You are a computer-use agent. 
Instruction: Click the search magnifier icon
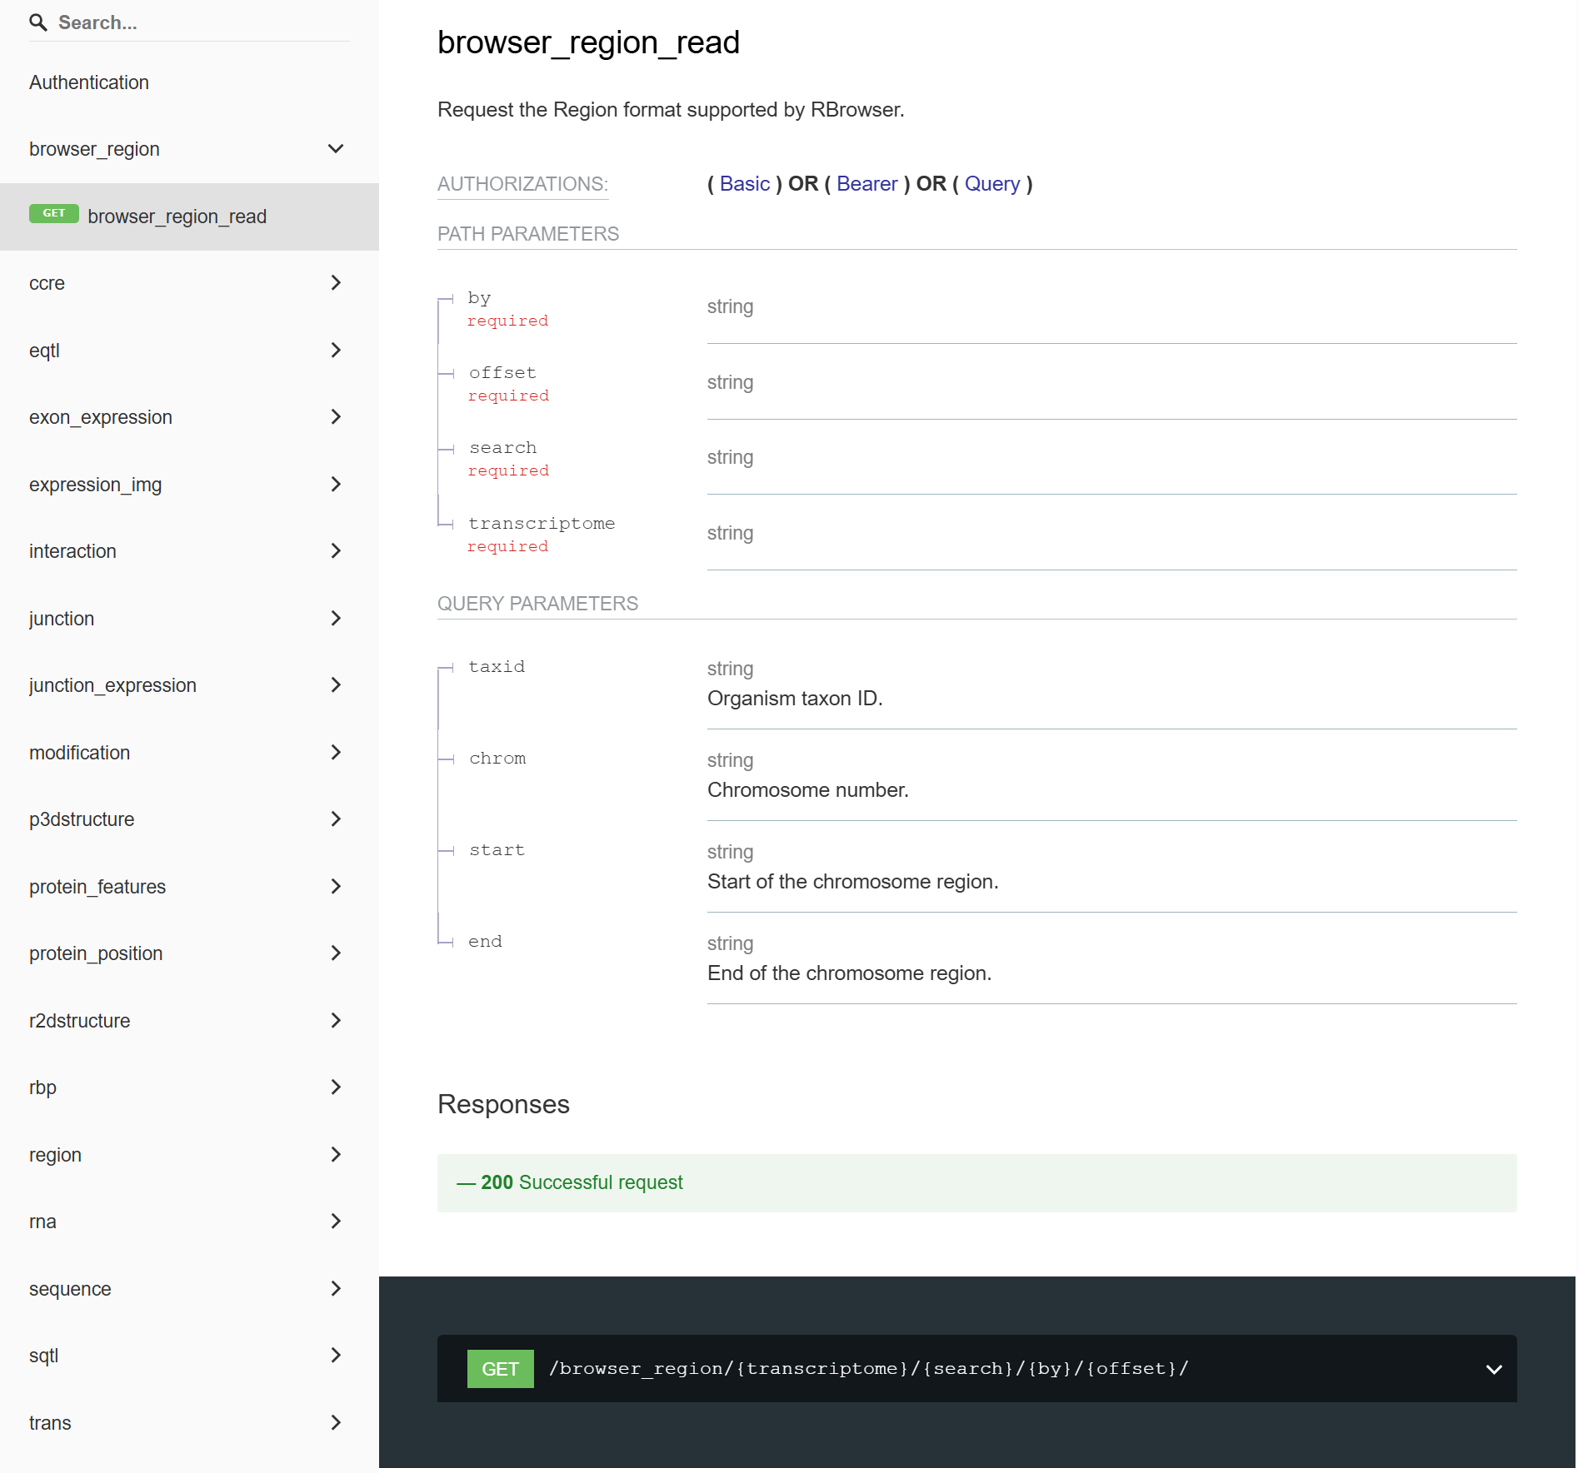coord(37,22)
